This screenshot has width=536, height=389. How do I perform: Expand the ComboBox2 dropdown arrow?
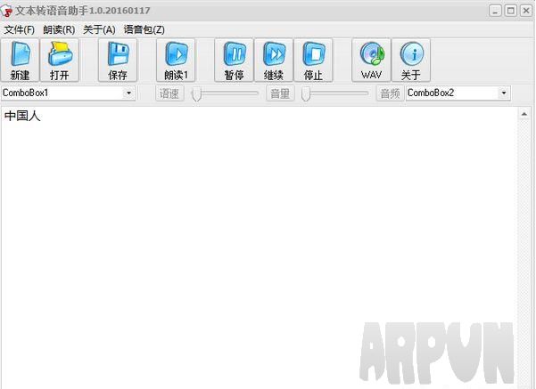(x=504, y=93)
